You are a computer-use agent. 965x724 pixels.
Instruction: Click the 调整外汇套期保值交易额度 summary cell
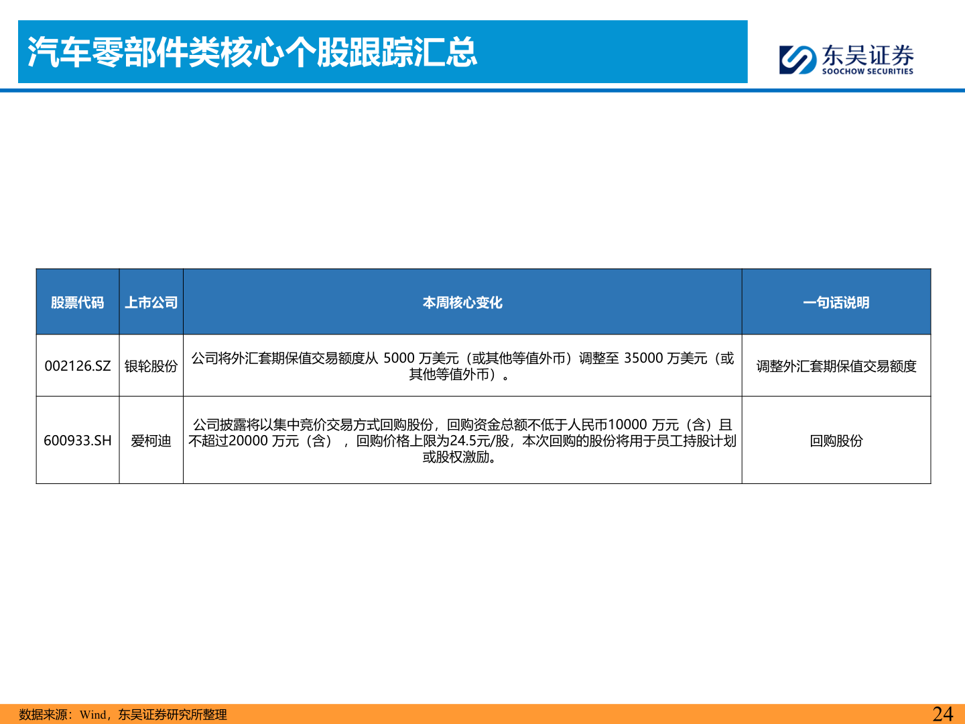pos(836,366)
